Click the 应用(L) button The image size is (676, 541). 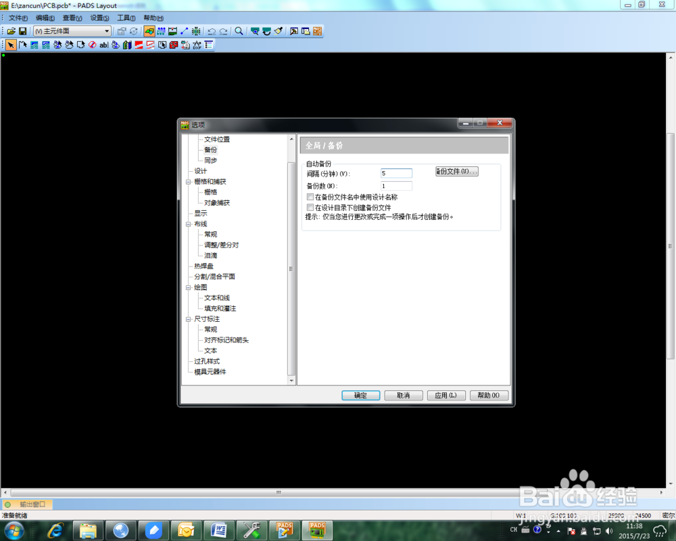click(446, 395)
